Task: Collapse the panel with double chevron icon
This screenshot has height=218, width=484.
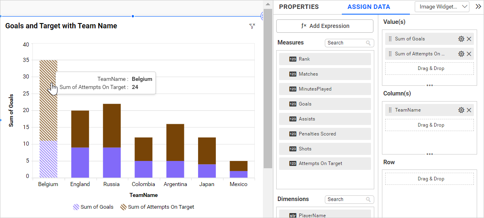Action: pos(478,6)
